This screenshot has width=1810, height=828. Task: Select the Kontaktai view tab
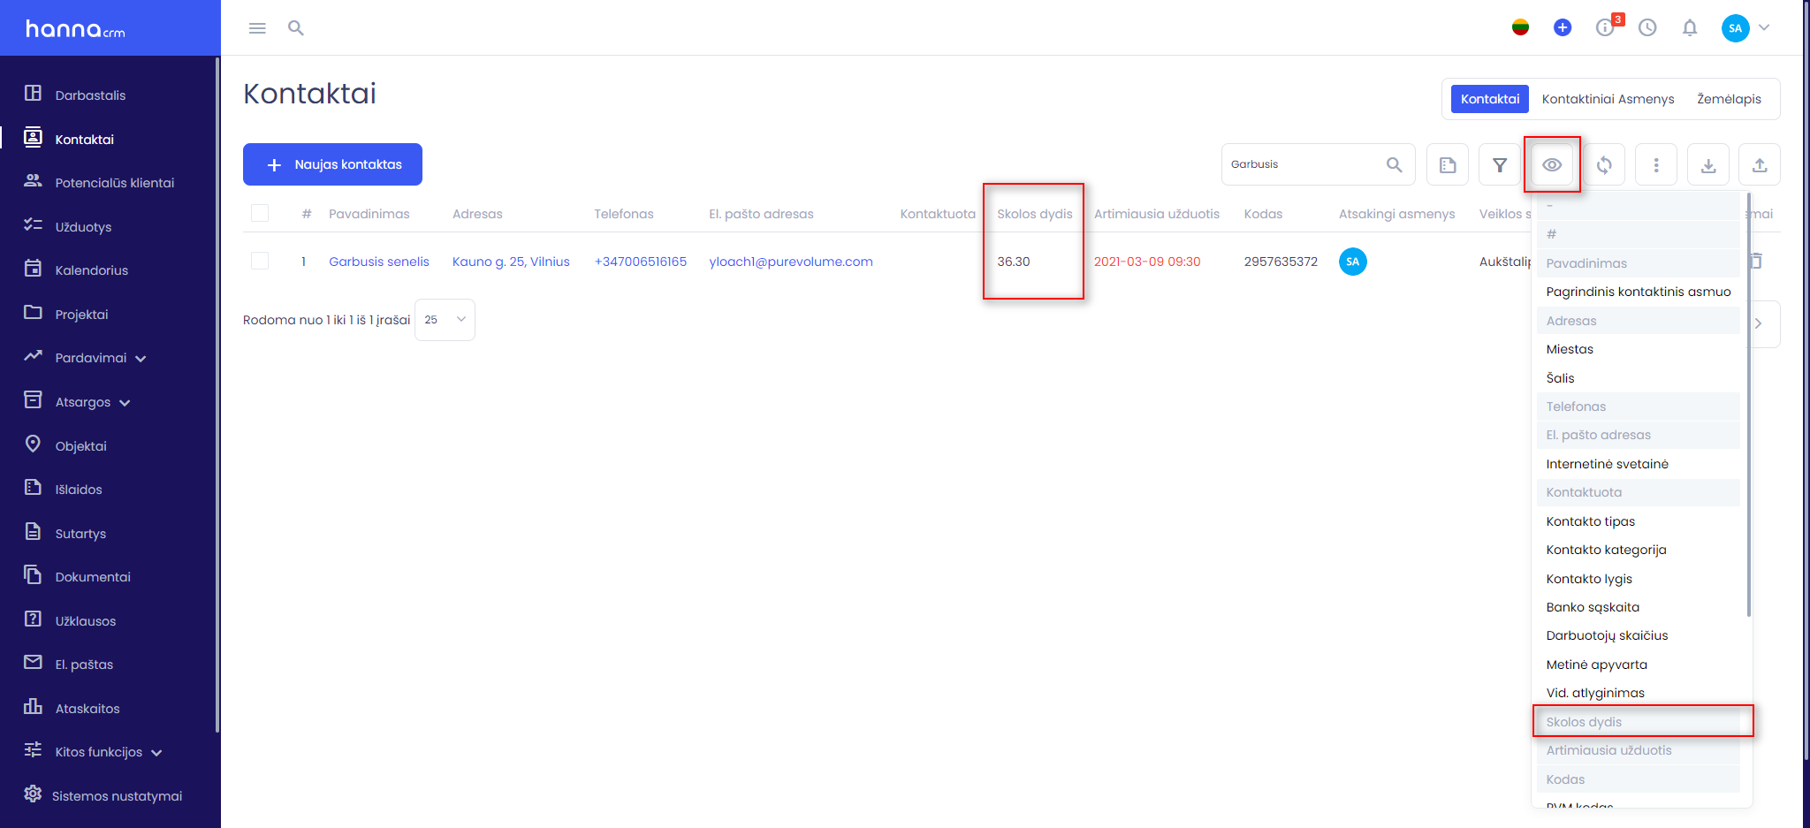coord(1490,99)
